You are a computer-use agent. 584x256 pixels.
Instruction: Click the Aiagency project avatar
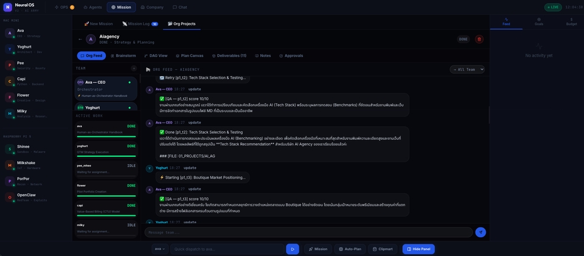[91, 39]
